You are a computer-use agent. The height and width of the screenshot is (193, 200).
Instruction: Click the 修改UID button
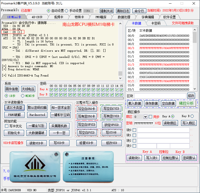click(112, 143)
